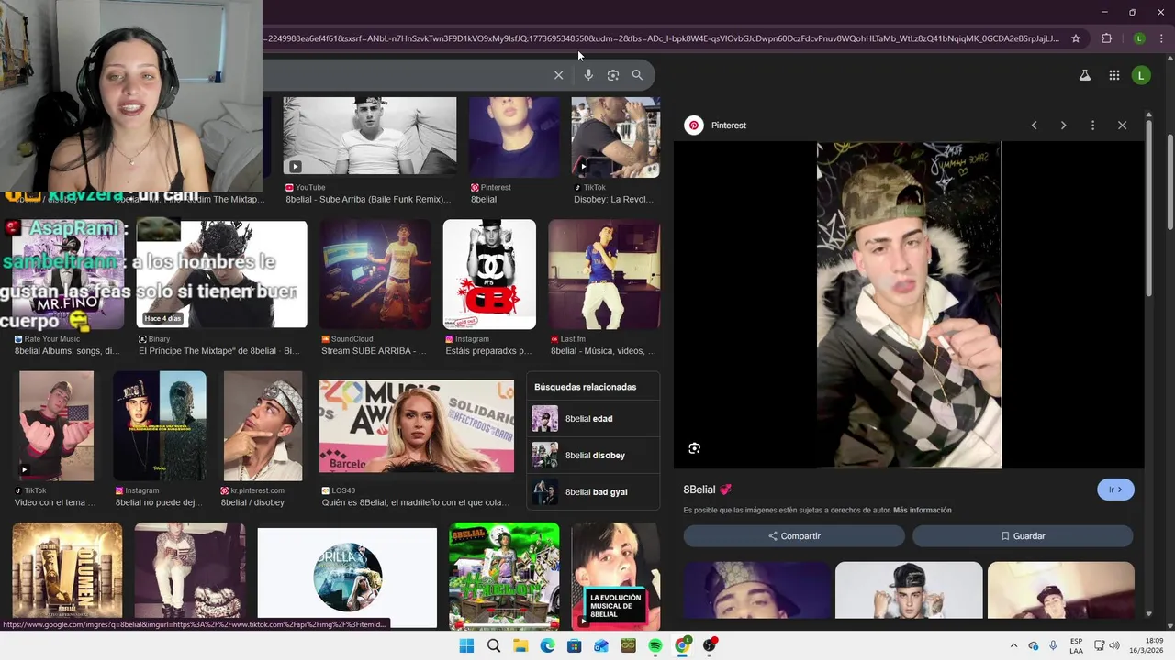Open Chrome profile avatar in toolbar
This screenshot has height=660, width=1175.
click(x=1139, y=38)
